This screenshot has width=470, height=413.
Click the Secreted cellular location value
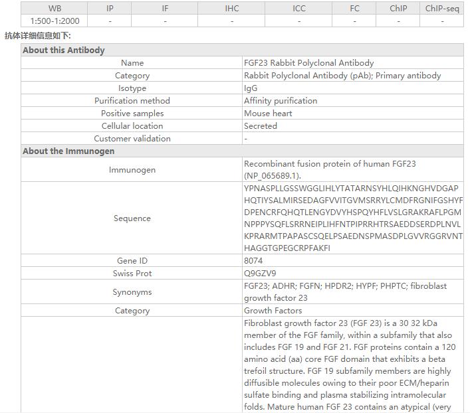tap(261, 126)
